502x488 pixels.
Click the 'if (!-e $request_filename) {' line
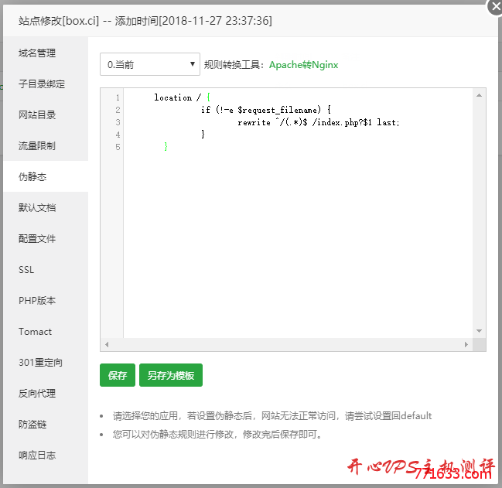point(266,110)
